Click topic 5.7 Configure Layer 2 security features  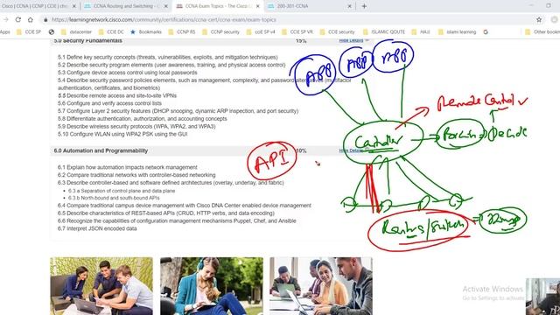178,111
